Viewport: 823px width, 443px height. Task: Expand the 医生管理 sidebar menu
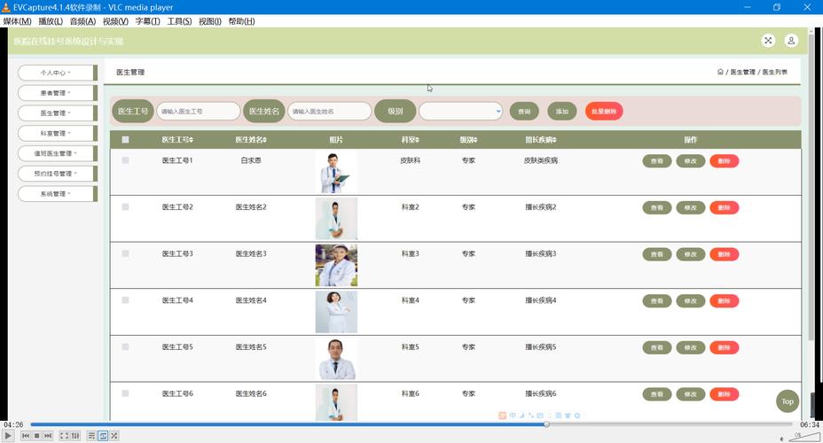58,113
